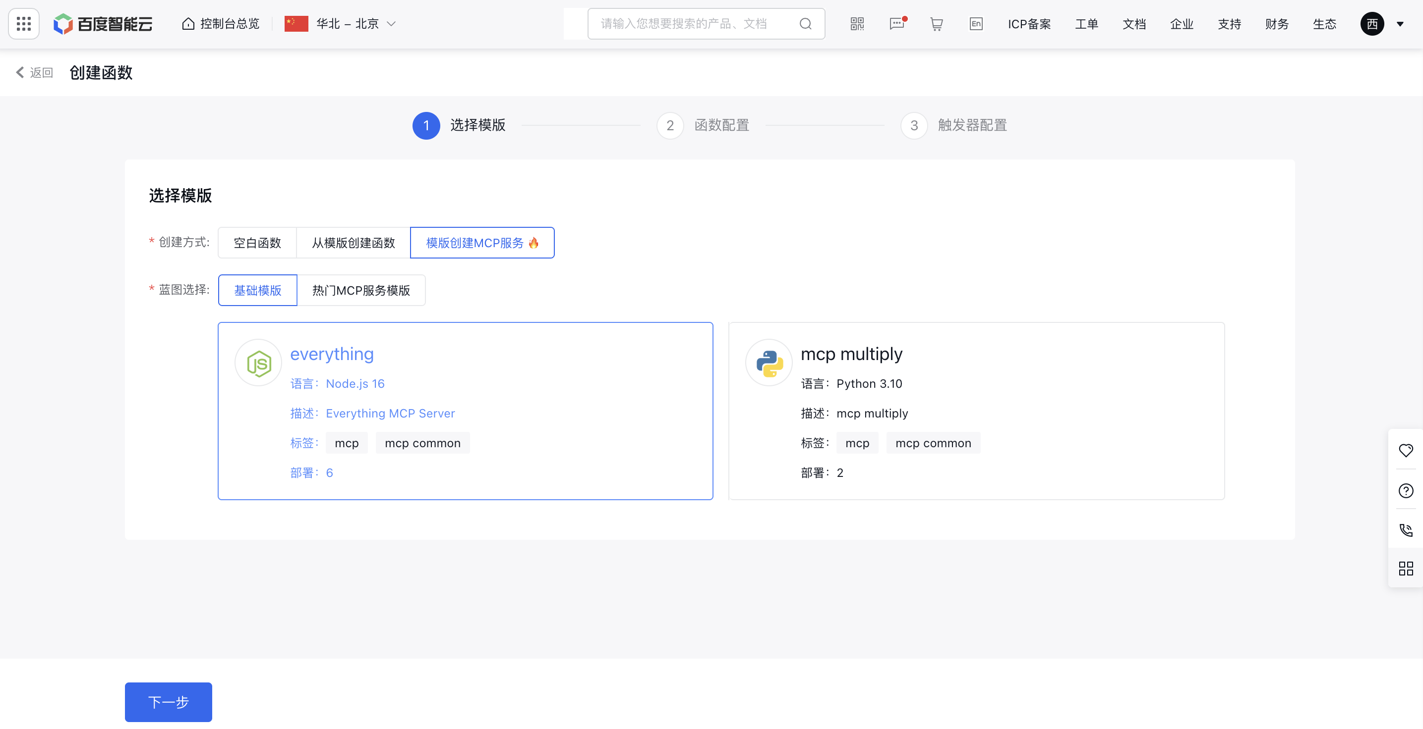Open the 支持 menu

click(x=1229, y=24)
